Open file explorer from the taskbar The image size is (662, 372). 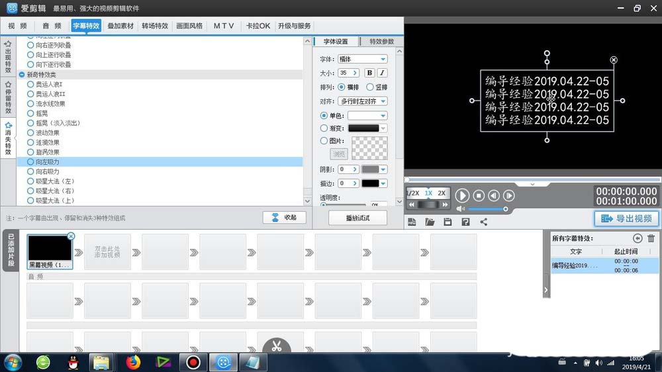pyautogui.click(x=101, y=362)
